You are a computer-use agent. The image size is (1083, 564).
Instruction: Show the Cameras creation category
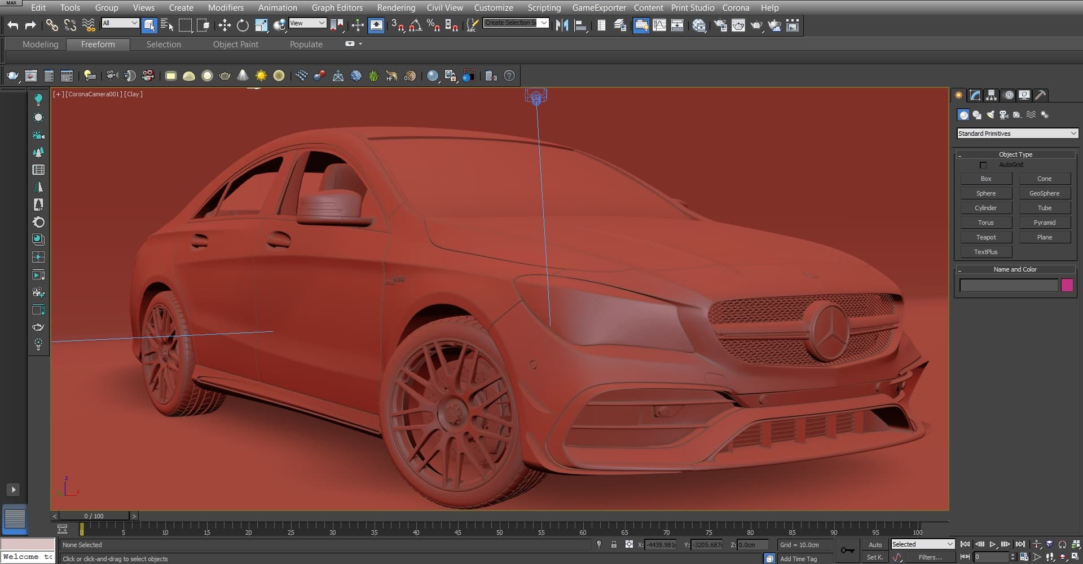coord(1004,114)
